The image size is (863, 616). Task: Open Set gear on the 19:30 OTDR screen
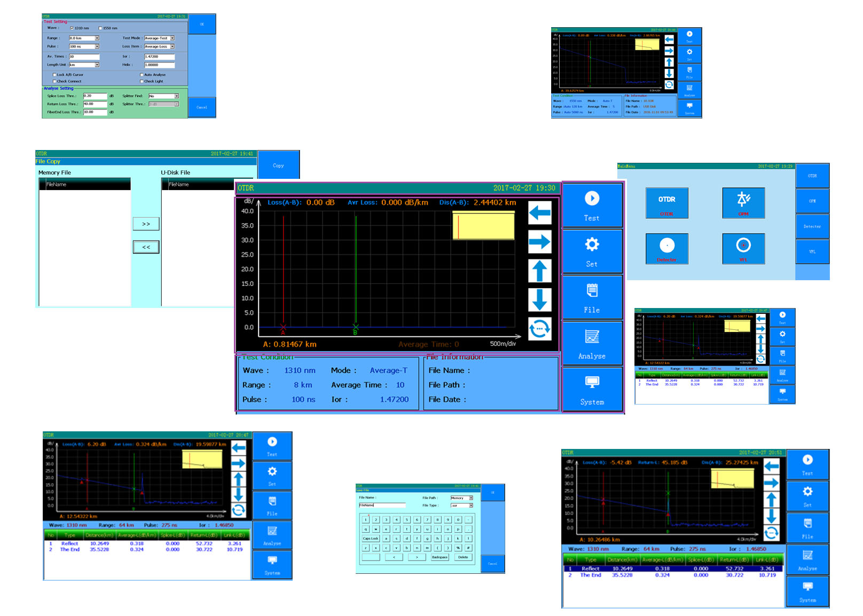[592, 251]
